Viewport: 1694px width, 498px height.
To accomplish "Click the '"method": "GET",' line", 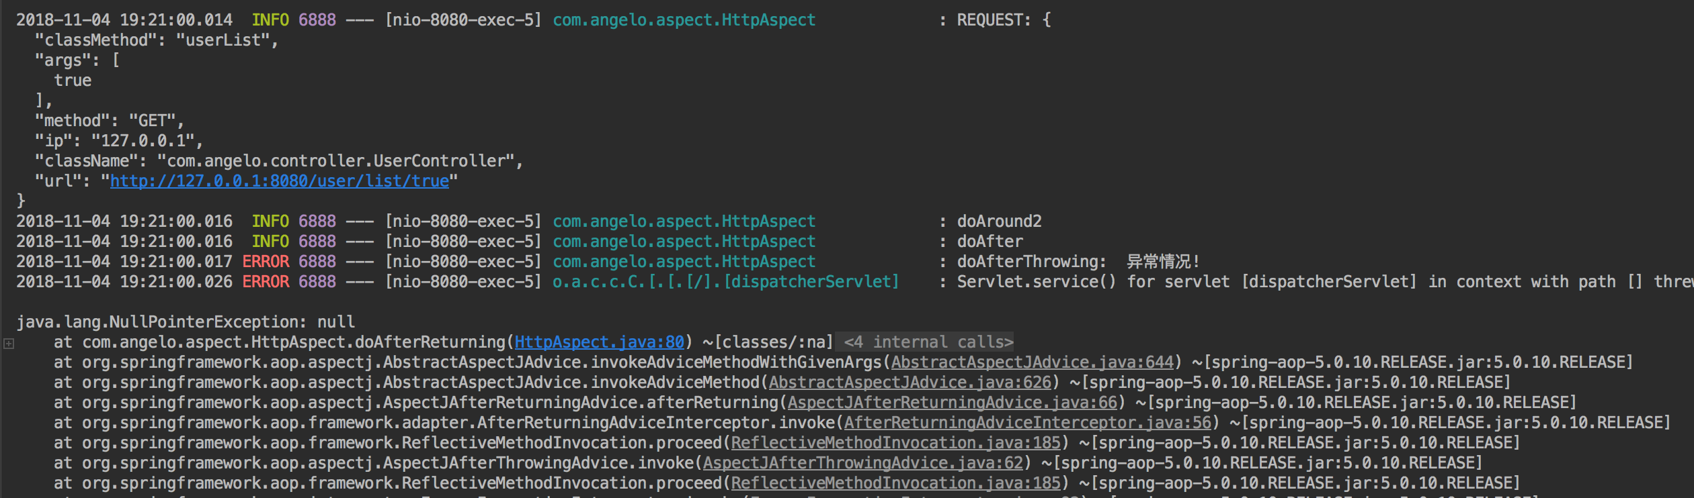I will pyautogui.click(x=109, y=121).
